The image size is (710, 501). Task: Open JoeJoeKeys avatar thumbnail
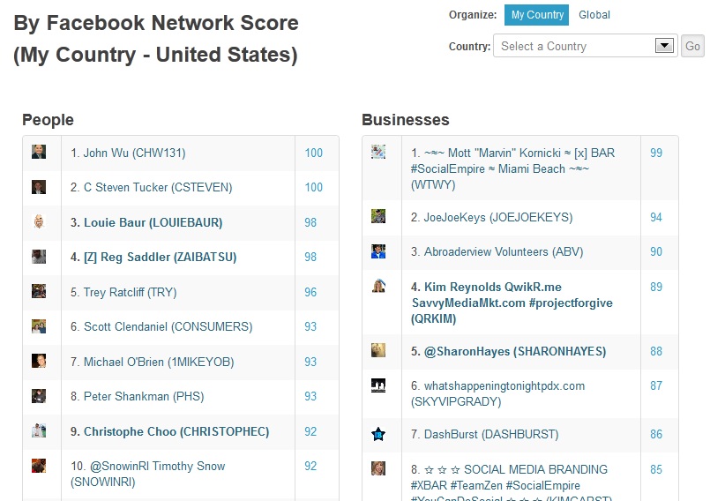[378, 216]
